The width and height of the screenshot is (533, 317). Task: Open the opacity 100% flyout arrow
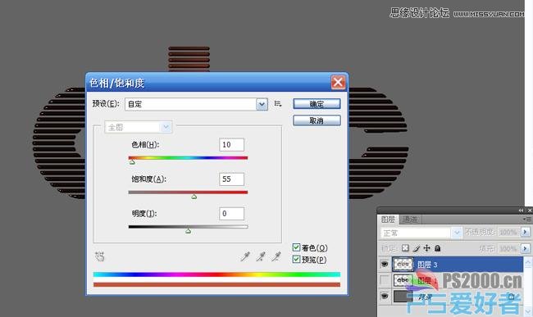point(525,232)
